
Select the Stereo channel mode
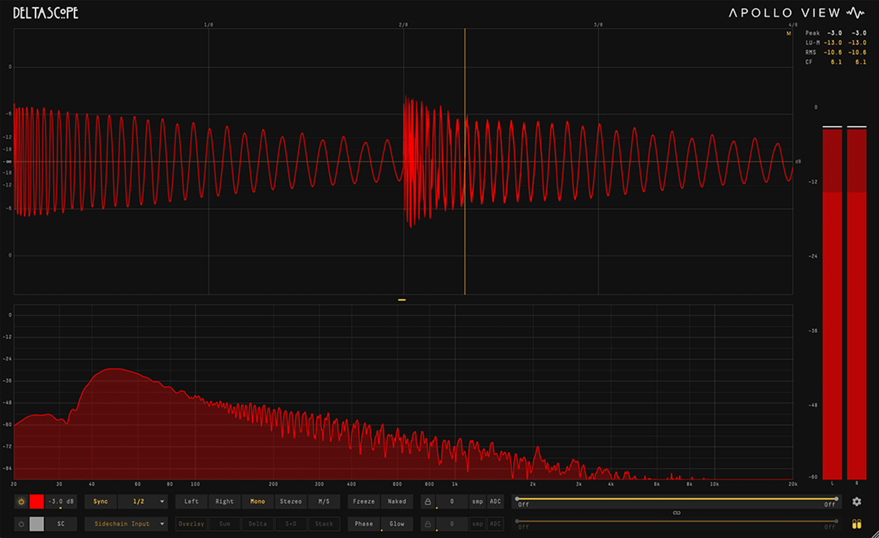291,502
